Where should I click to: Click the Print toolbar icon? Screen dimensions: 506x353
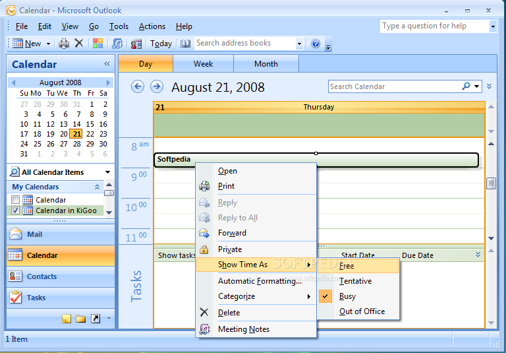click(x=64, y=44)
